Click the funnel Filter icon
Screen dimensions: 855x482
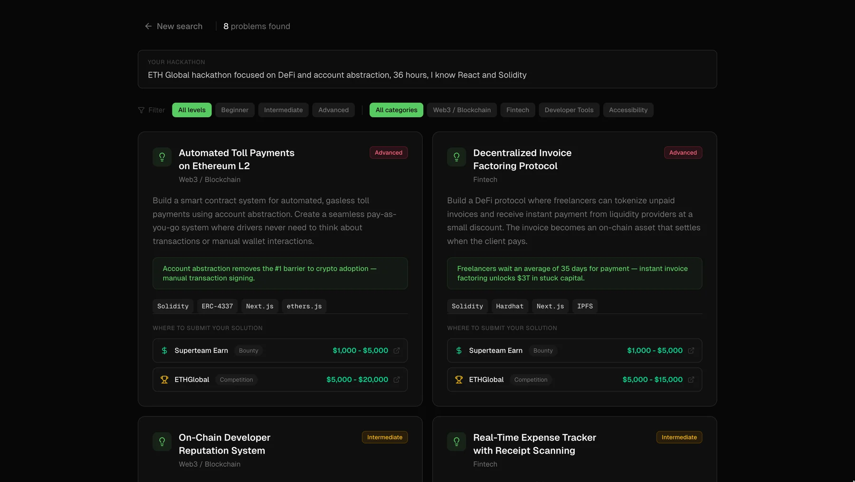(x=141, y=110)
